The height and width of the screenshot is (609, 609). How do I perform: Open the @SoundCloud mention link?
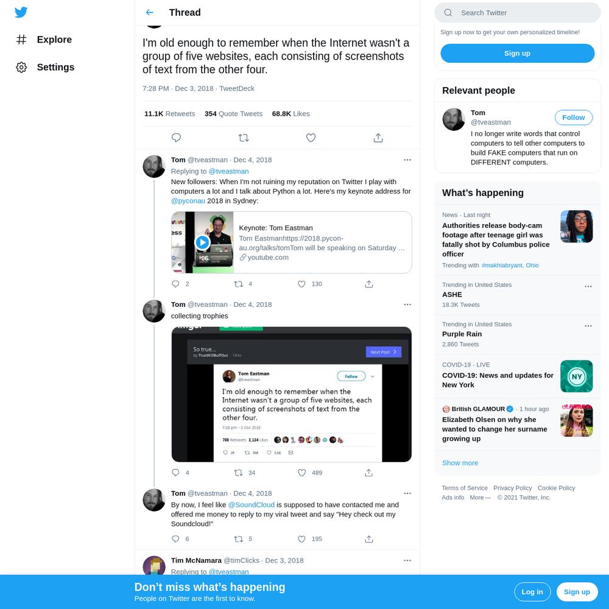click(x=252, y=505)
